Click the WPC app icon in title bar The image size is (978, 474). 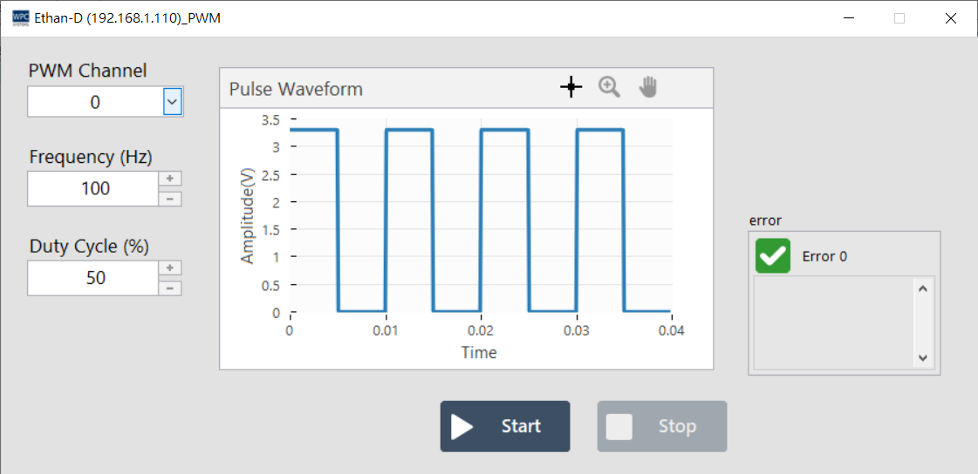(20, 18)
